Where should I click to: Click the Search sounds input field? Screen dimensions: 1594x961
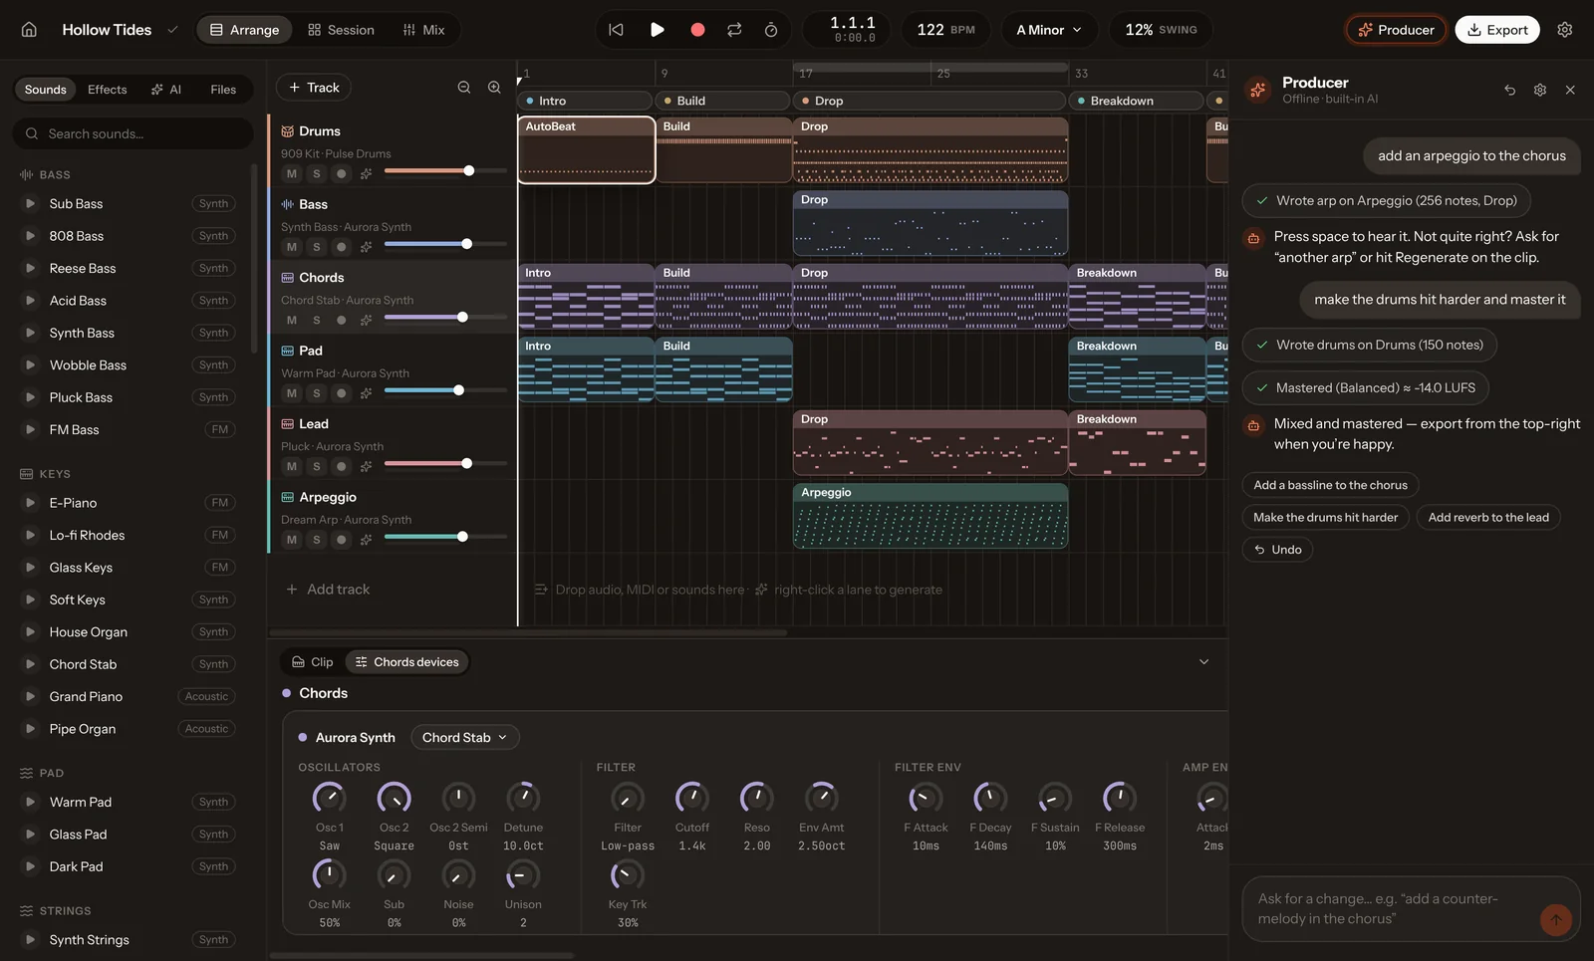tap(133, 133)
